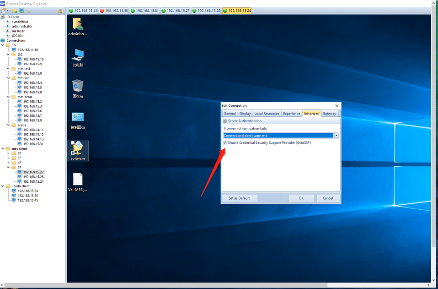Viewport: 438px width, 289px height.
Task: Select 192.168.15.3 under mes prod
Action: (32, 106)
